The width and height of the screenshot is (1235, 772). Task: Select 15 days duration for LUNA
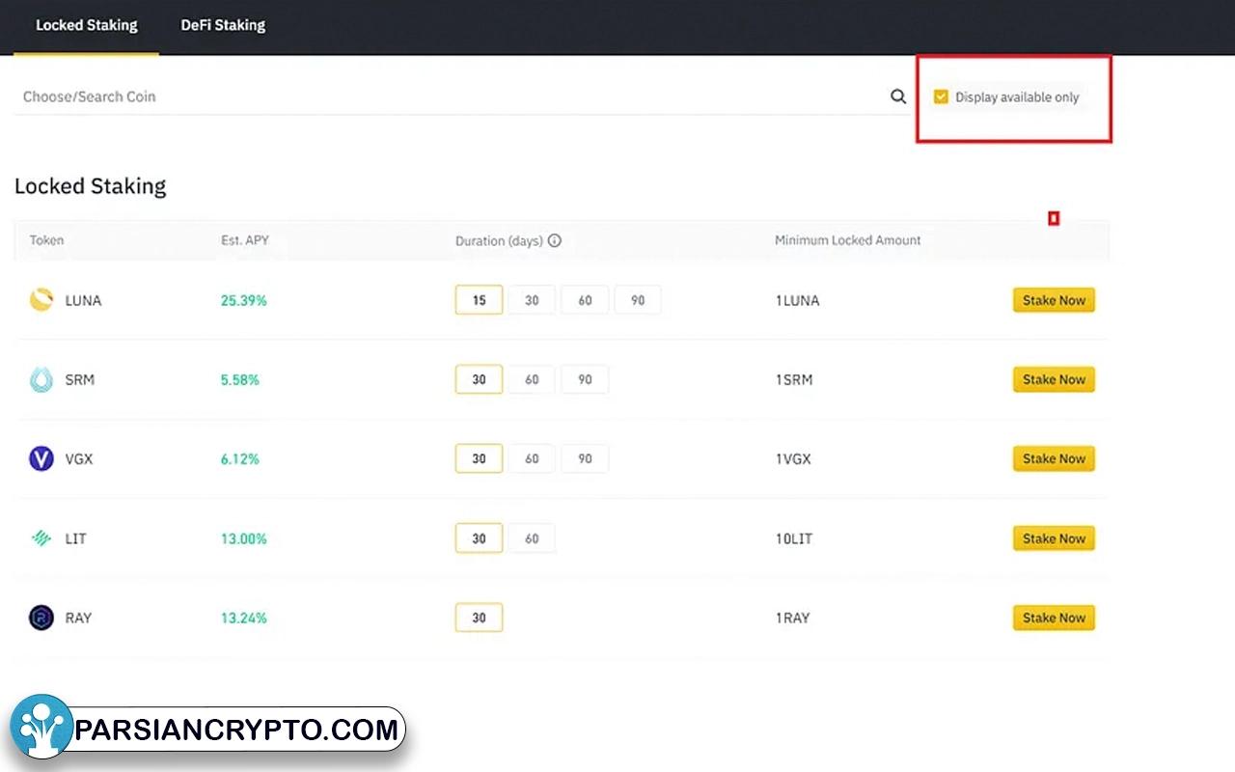click(479, 300)
